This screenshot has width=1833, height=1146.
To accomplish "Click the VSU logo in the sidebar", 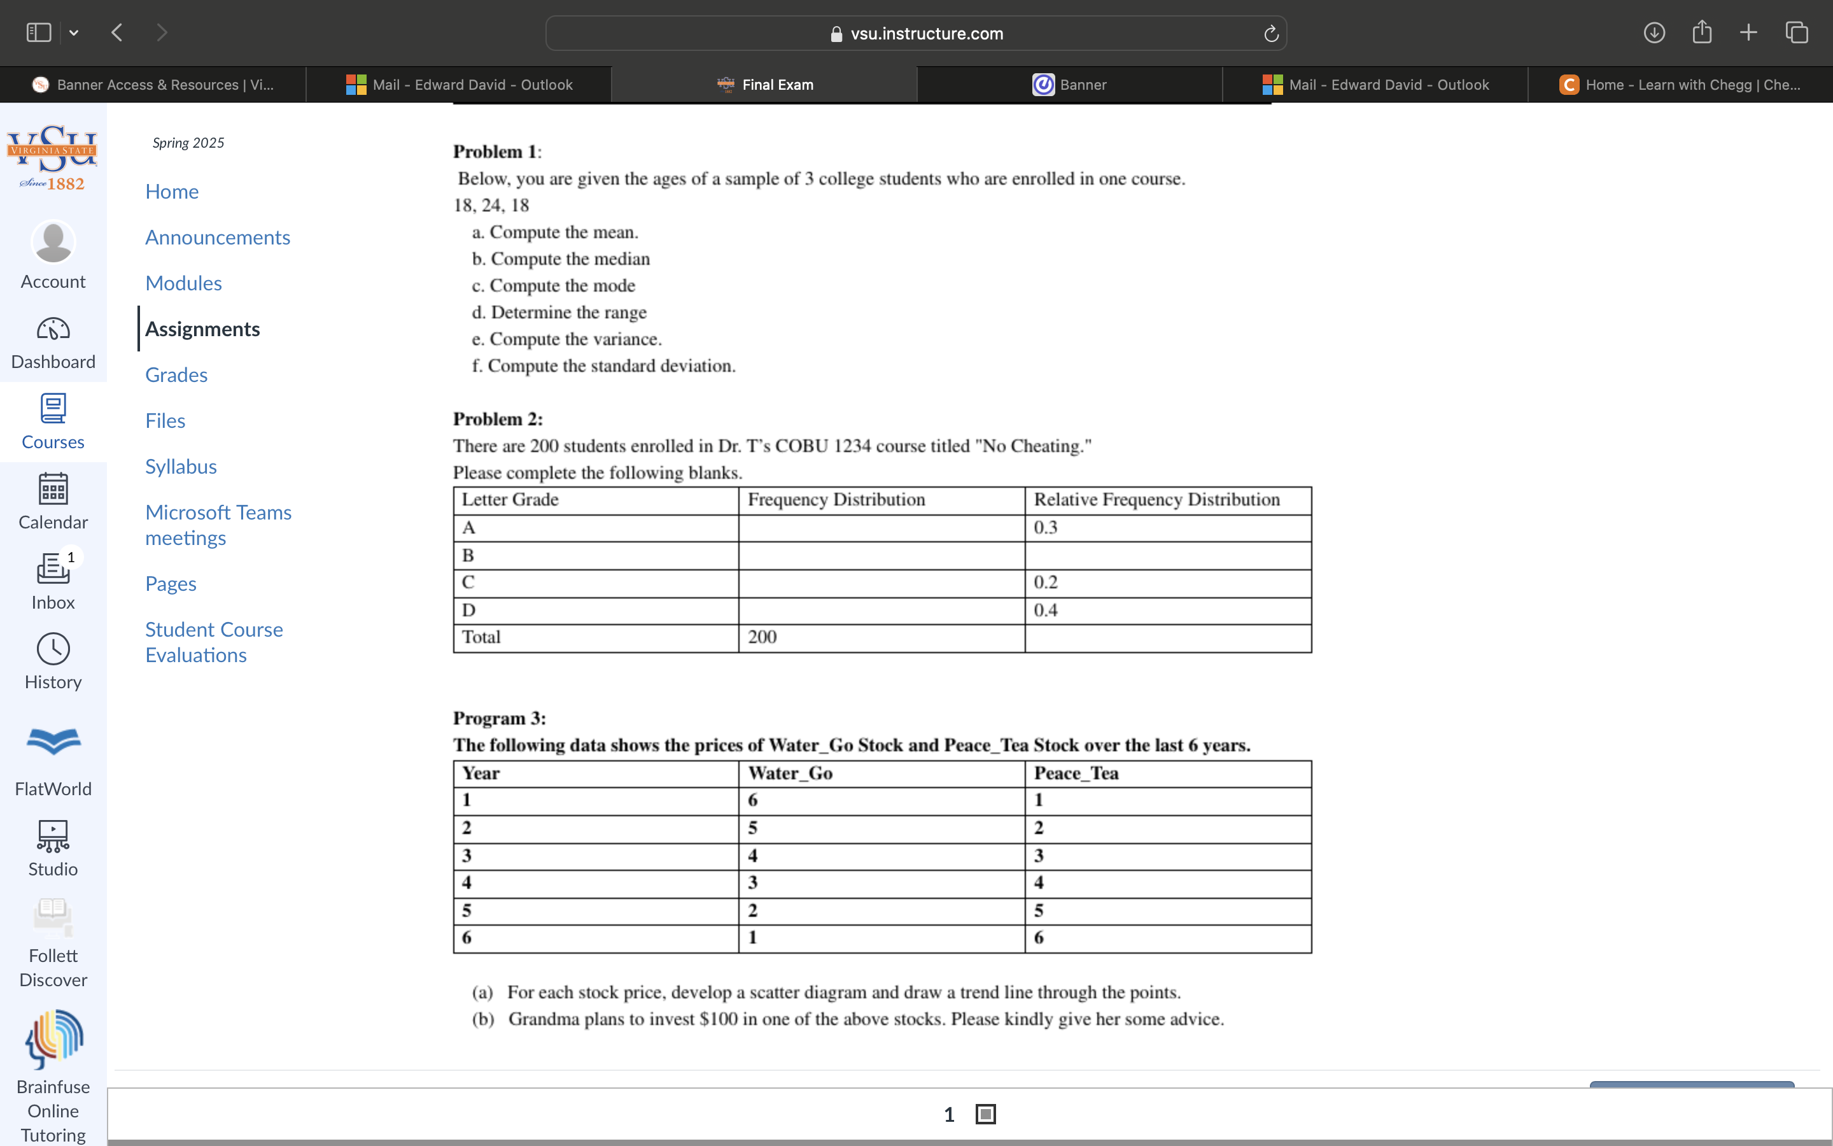I will tap(52, 159).
